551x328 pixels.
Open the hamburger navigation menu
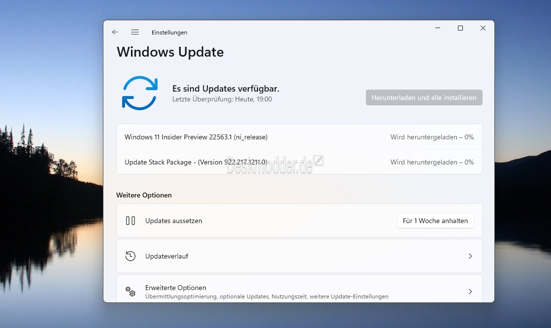135,32
